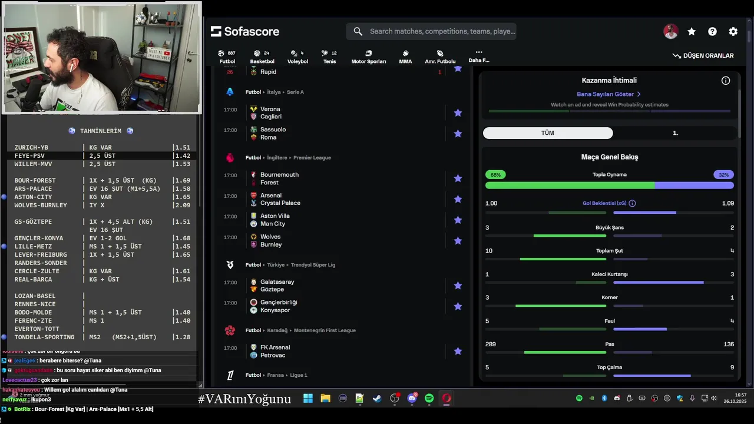The image size is (754, 424).
Task: Toggle favorite star for Verona vs Cagliari
Action: [458, 112]
